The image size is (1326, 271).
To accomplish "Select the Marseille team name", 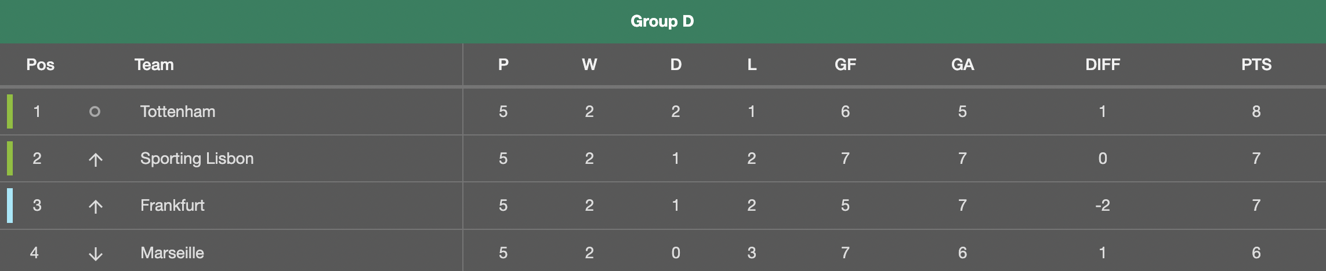I will 172,253.
